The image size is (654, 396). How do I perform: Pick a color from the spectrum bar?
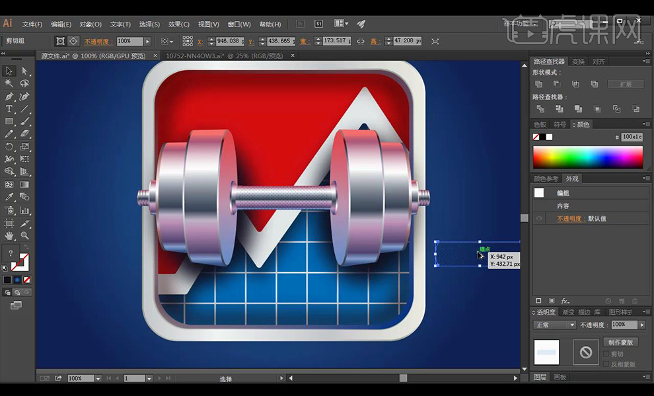click(588, 157)
